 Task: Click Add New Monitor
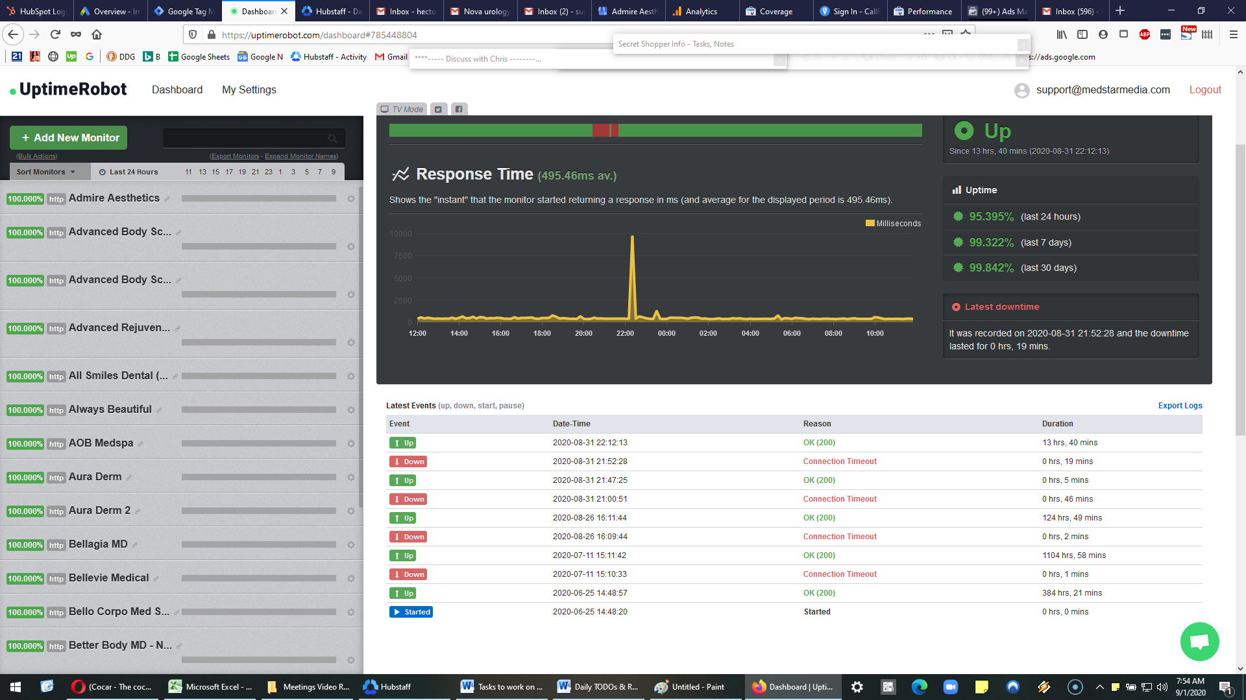click(69, 138)
